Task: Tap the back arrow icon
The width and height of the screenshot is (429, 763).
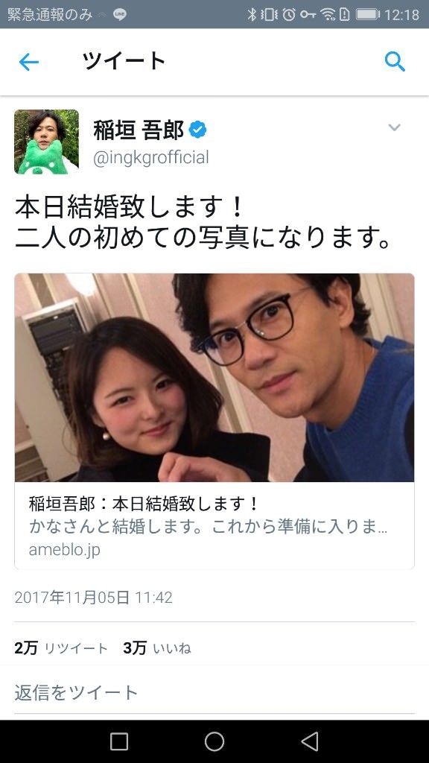Action: click(29, 62)
